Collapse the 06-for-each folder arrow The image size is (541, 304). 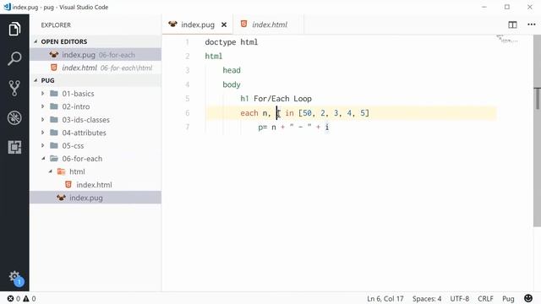pos(43,159)
